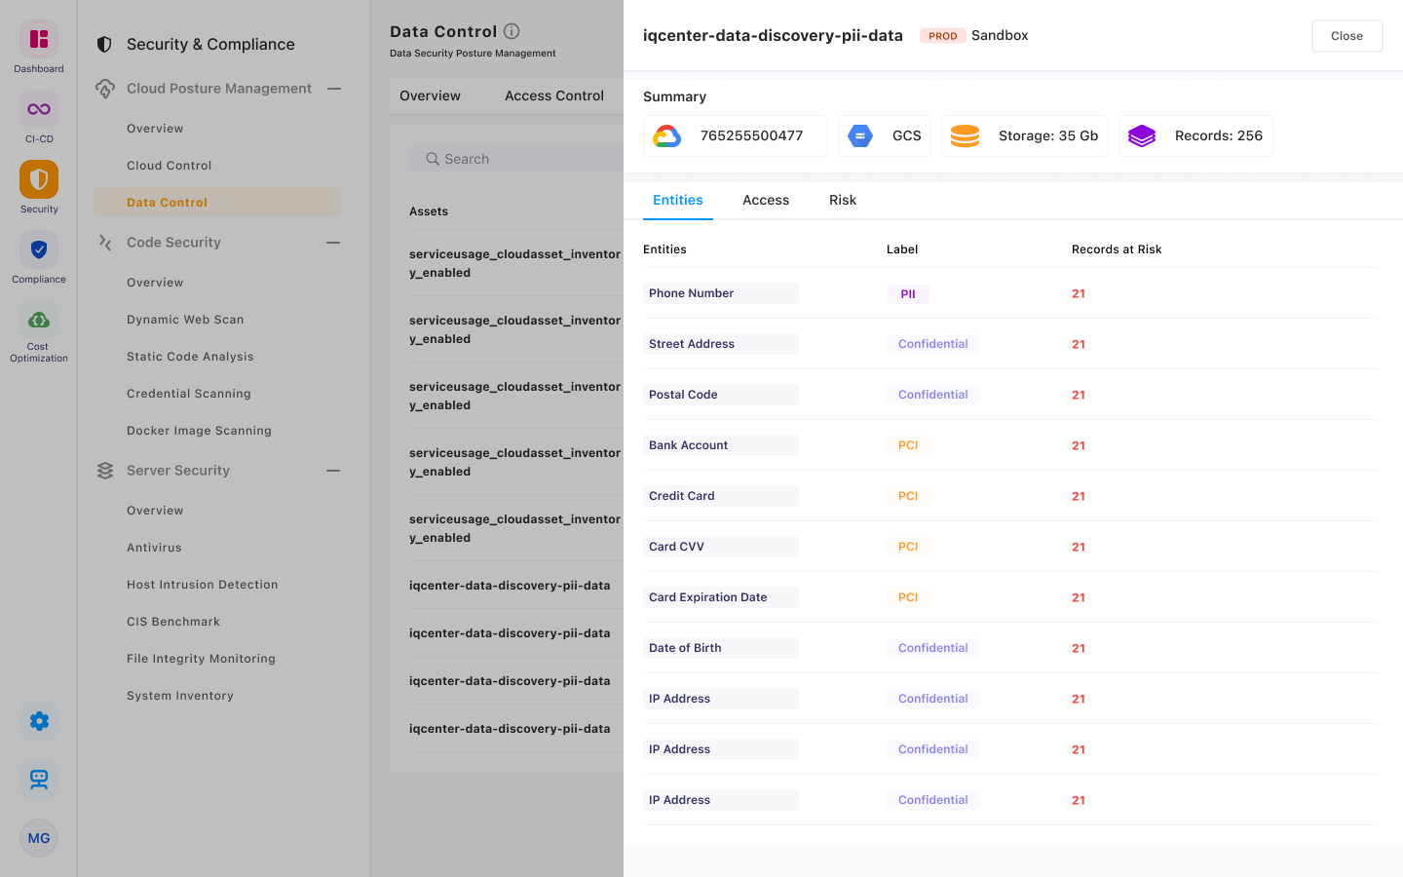Screen dimensions: 1403x877
Task: Click the chatbot assistant icon
Action: point(39,780)
